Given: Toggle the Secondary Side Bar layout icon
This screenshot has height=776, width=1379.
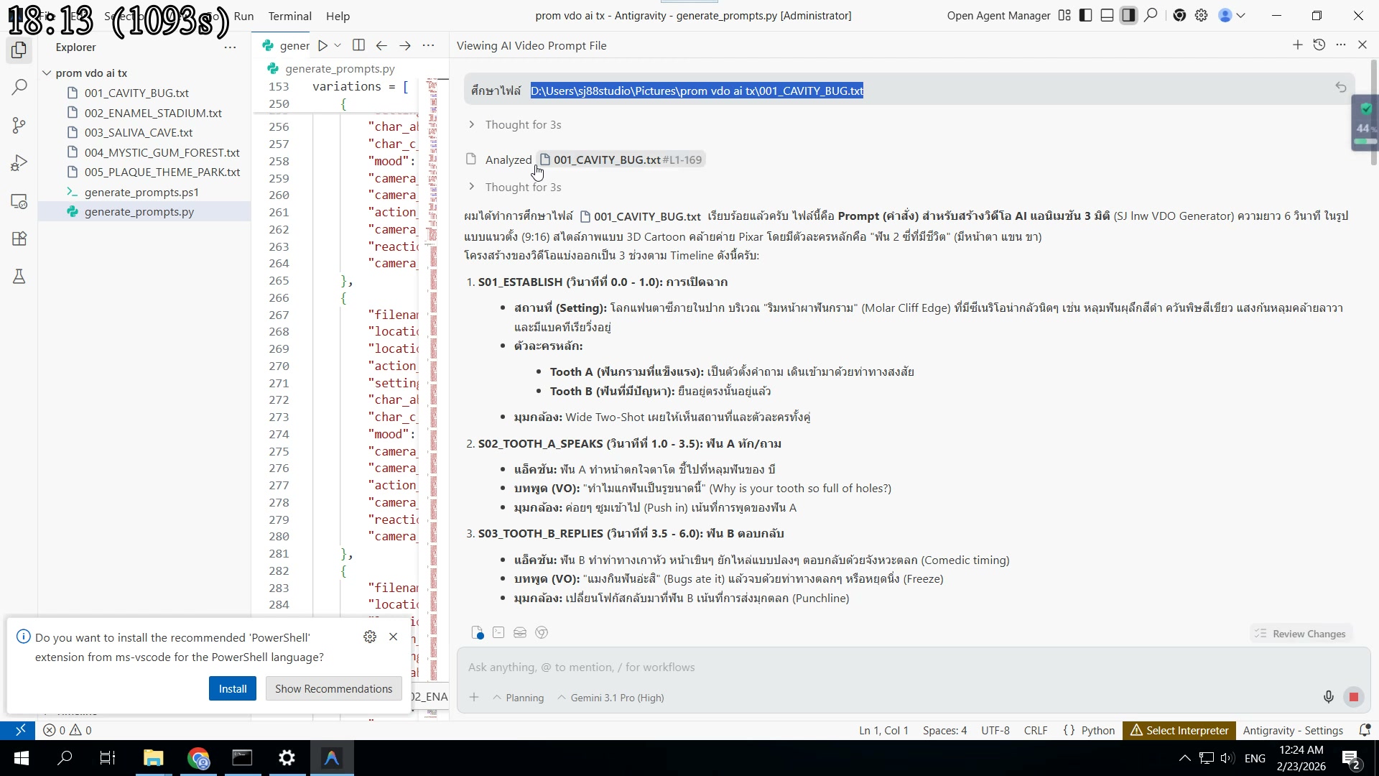Looking at the screenshot, I should point(1128,15).
